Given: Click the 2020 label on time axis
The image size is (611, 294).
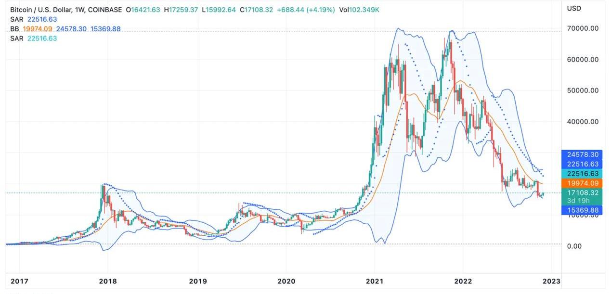Looking at the screenshot, I should [286, 281].
